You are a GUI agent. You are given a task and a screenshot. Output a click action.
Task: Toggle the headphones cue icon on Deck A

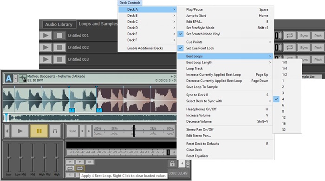[x=55, y=131]
